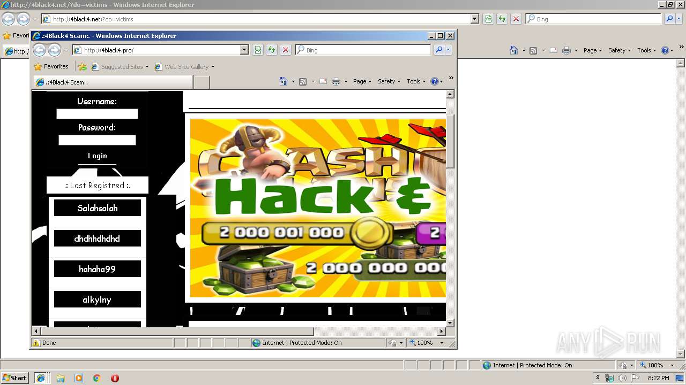The width and height of the screenshot is (686, 385).
Task: Open search provider dropdown in front window
Action: click(449, 50)
